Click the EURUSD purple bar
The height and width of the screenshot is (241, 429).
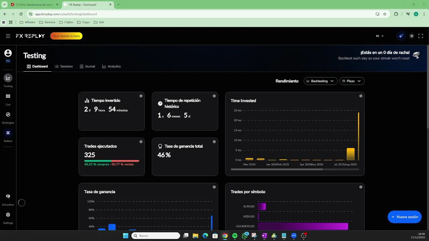(x=262, y=207)
